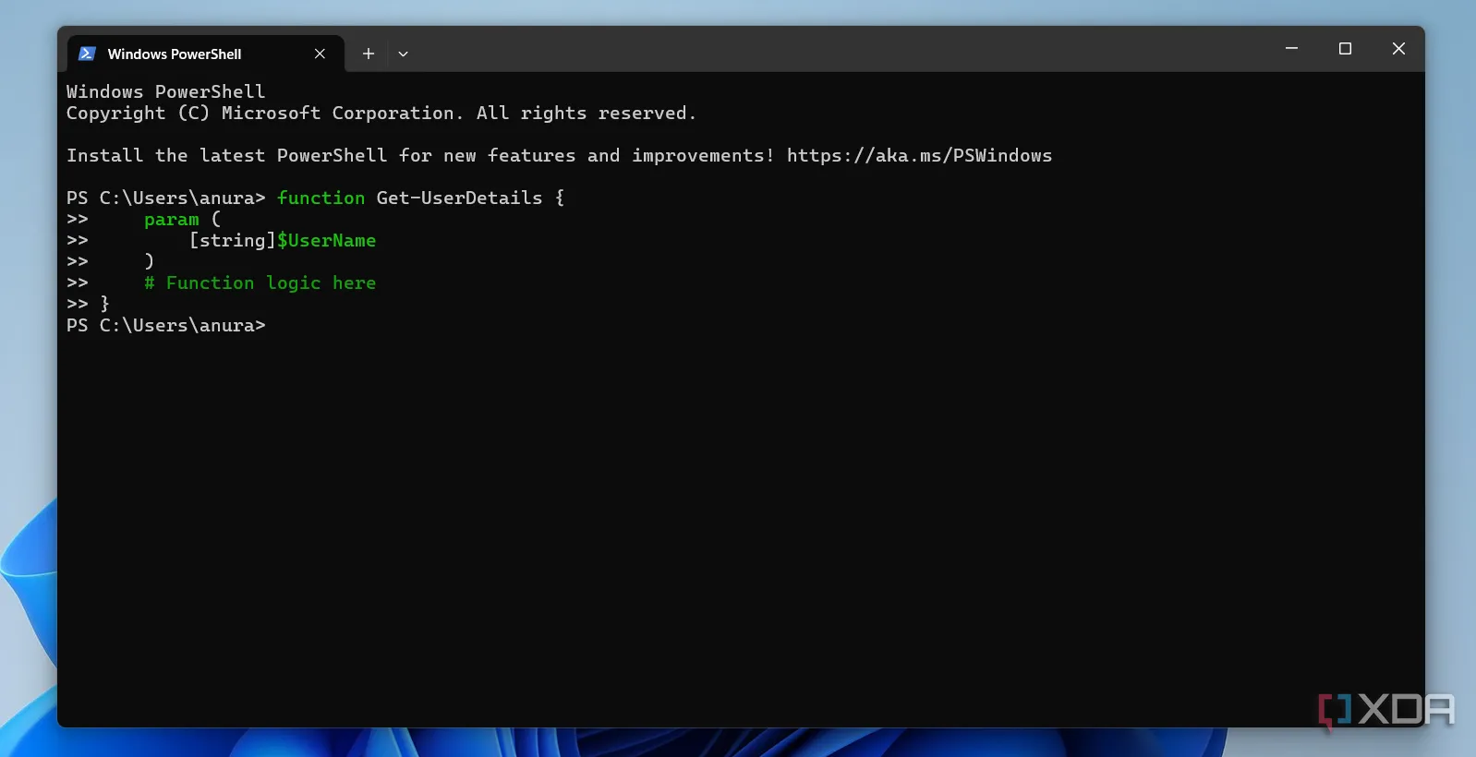Close the terminal window
Screen dimensions: 1476x757
pos(1398,48)
